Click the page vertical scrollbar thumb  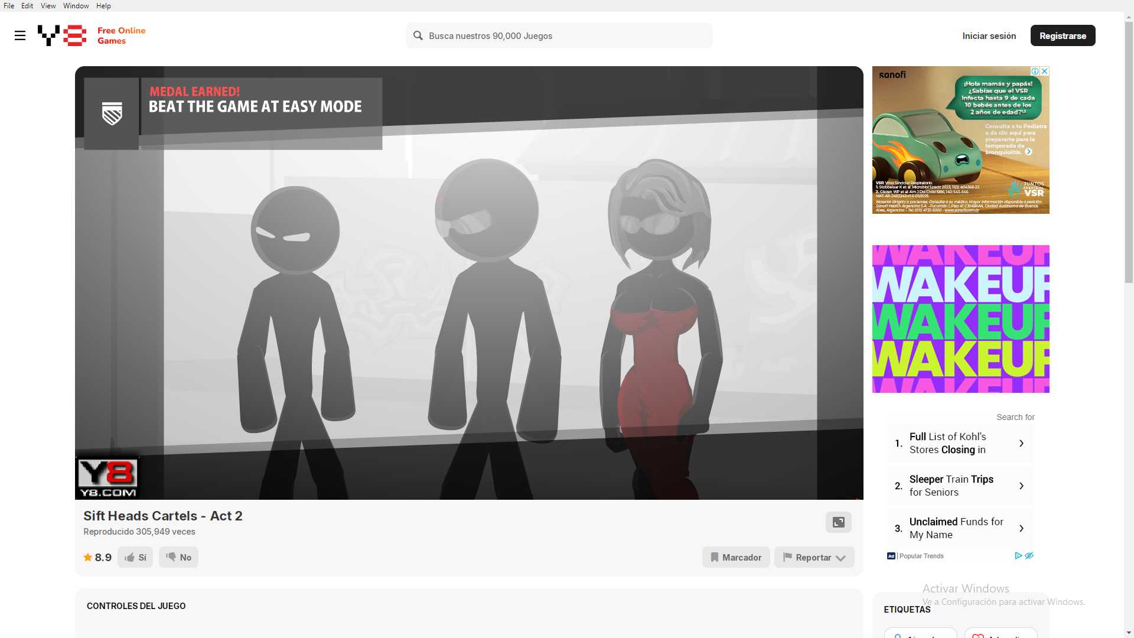point(1129,148)
